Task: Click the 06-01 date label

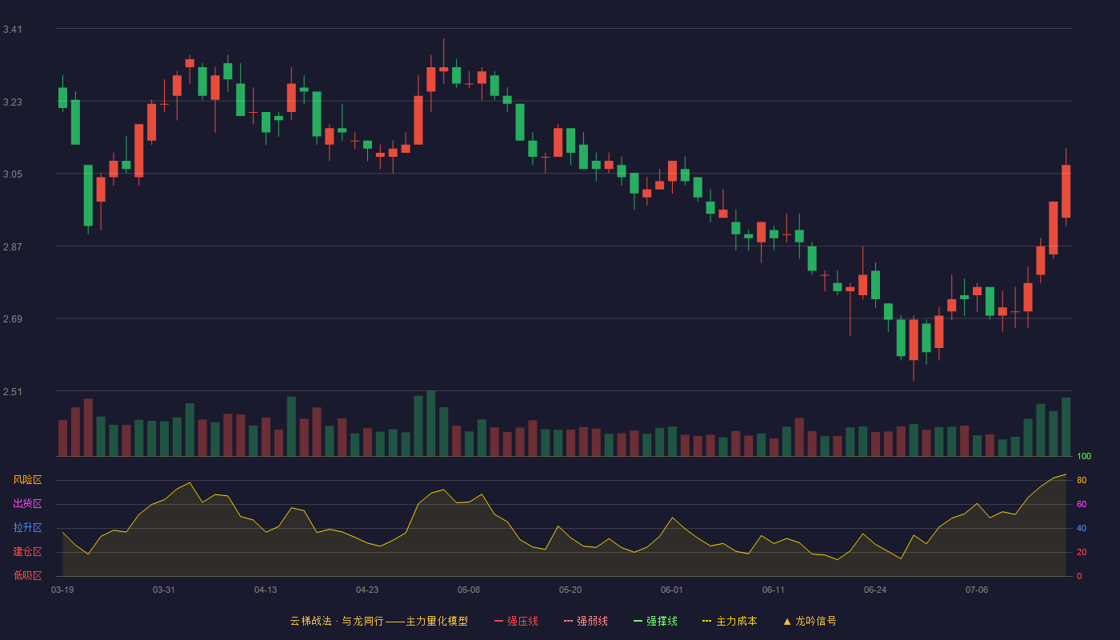Action: coord(672,590)
